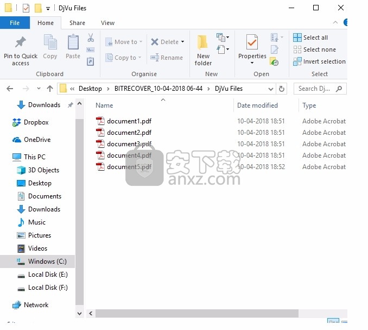368x330 pixels.
Task: Click the New folder icon
Action: 203,42
